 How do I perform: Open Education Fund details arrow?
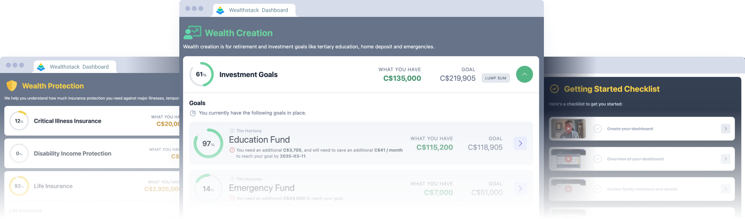click(520, 143)
